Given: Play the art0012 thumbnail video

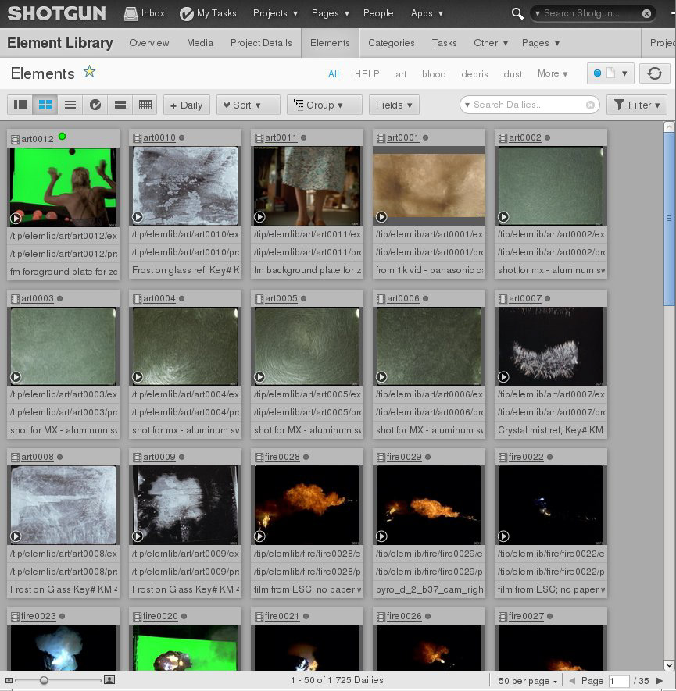Looking at the screenshot, I should click(x=16, y=218).
